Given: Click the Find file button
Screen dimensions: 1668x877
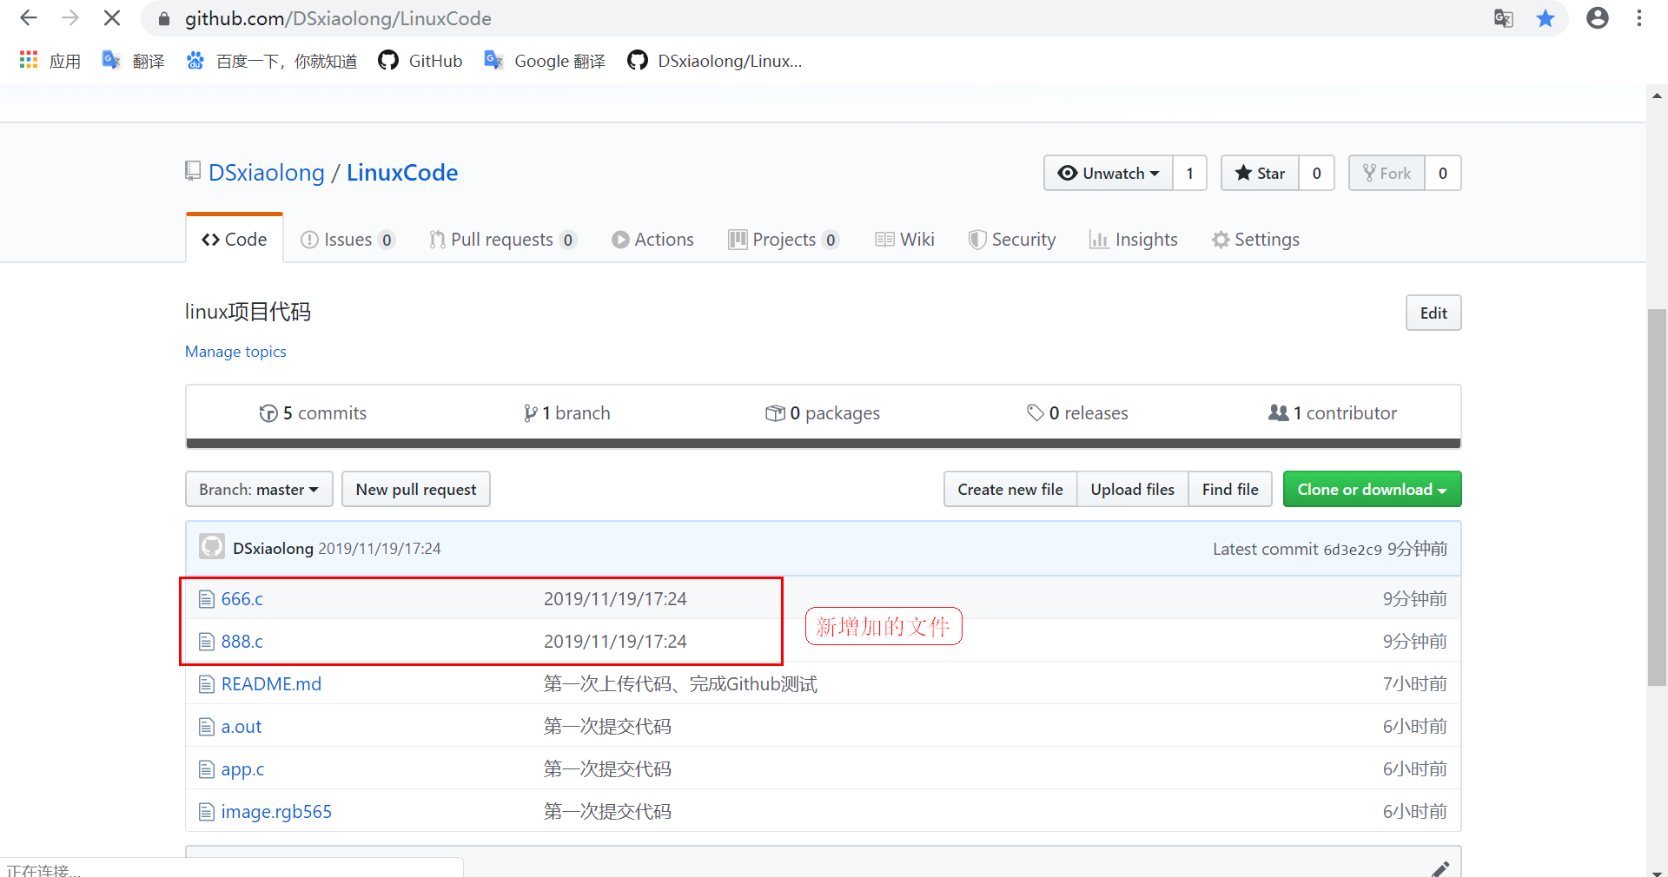Looking at the screenshot, I should (1230, 489).
